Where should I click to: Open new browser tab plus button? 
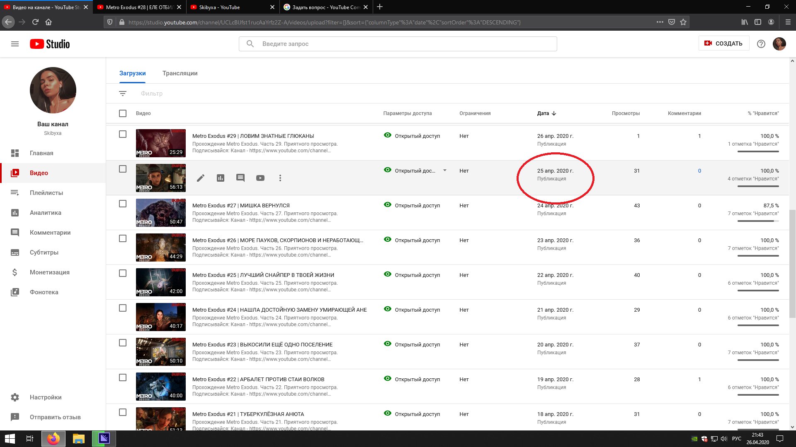point(380,7)
